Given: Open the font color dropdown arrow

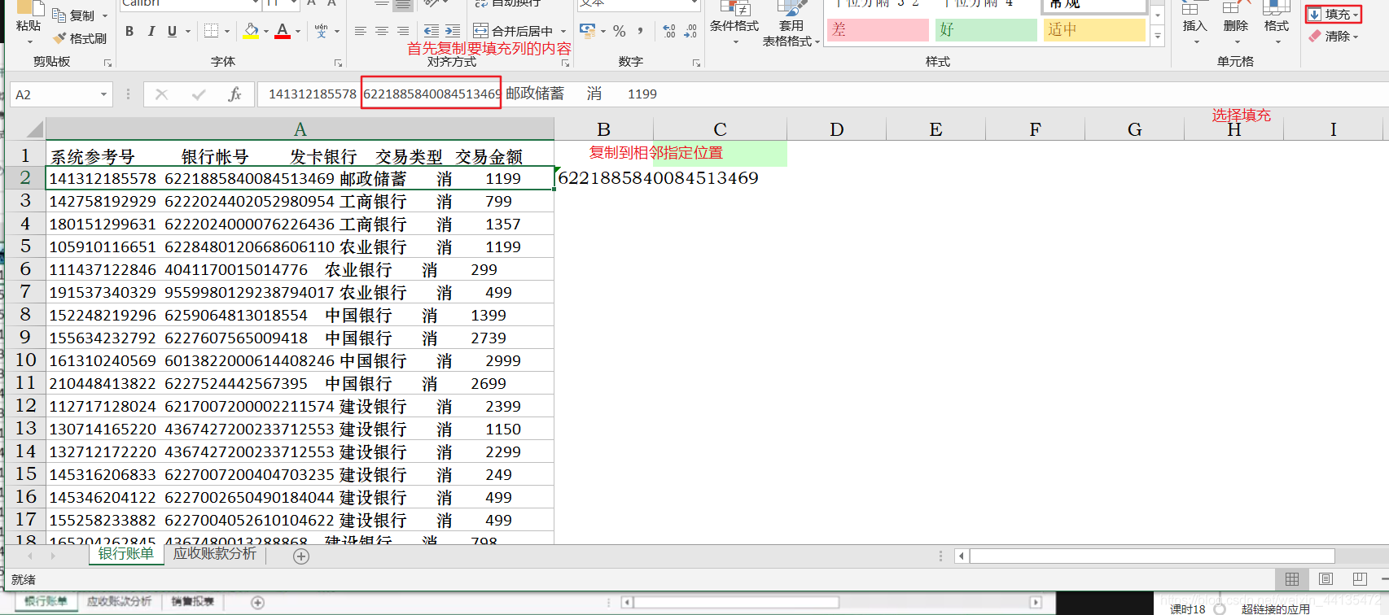Looking at the screenshot, I should pos(298,32).
